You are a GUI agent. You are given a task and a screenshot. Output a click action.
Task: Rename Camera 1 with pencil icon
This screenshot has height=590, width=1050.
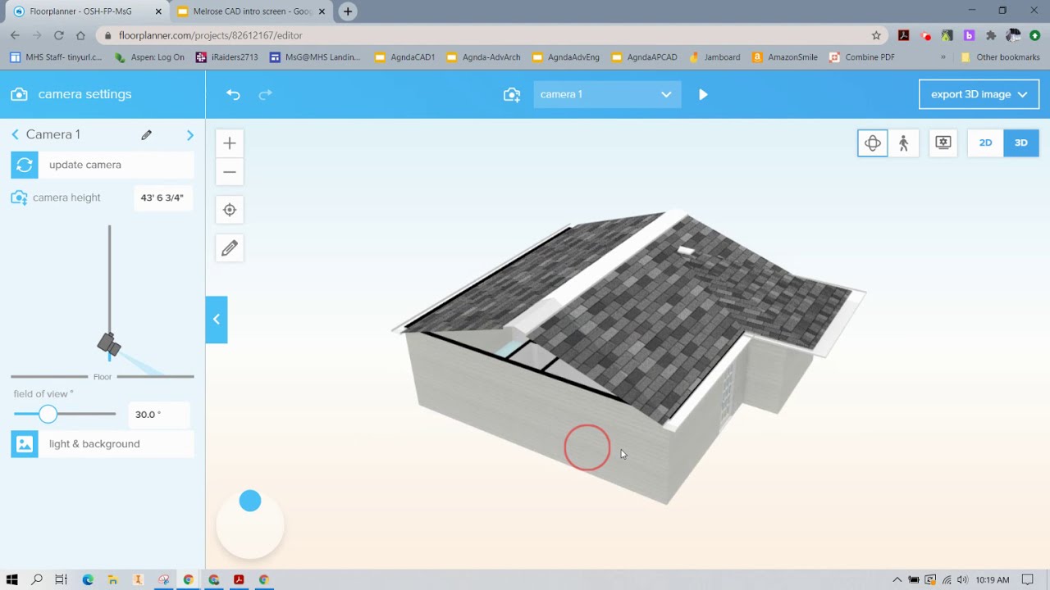(146, 134)
